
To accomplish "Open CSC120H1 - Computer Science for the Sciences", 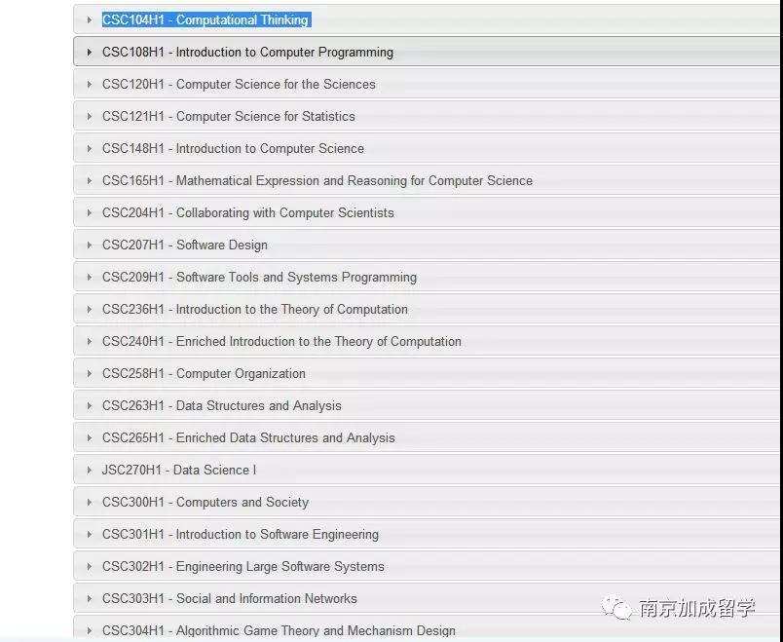I will click(239, 84).
